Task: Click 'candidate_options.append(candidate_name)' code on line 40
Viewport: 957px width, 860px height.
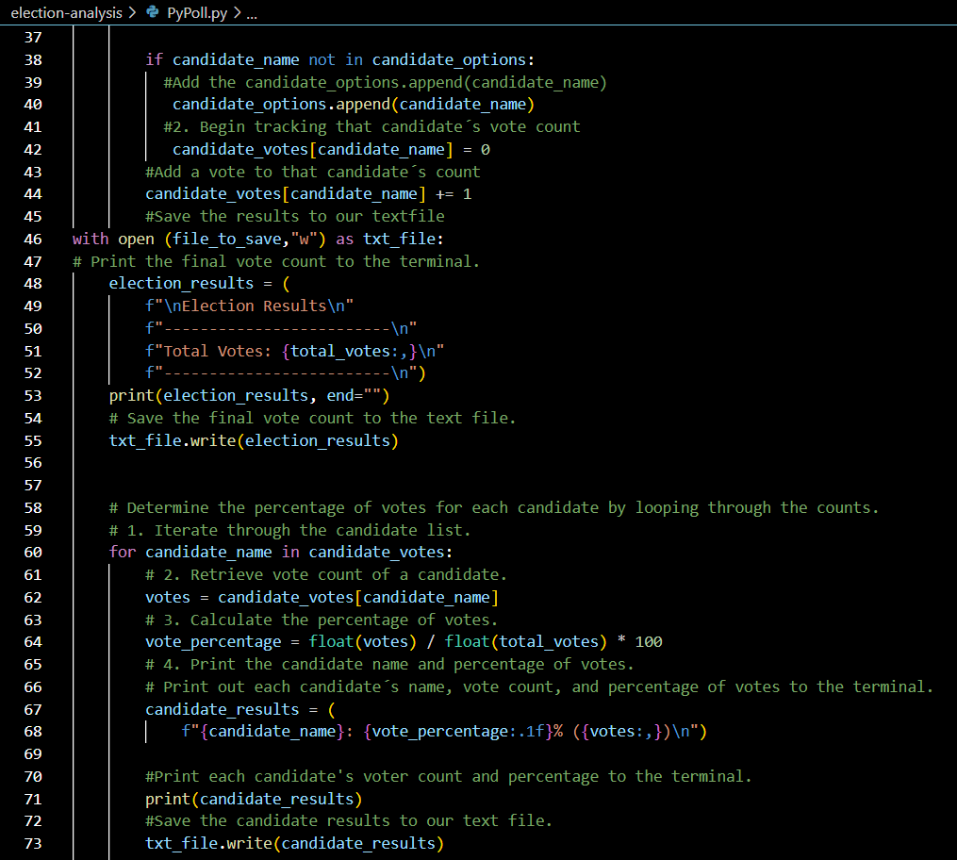Action: [354, 105]
